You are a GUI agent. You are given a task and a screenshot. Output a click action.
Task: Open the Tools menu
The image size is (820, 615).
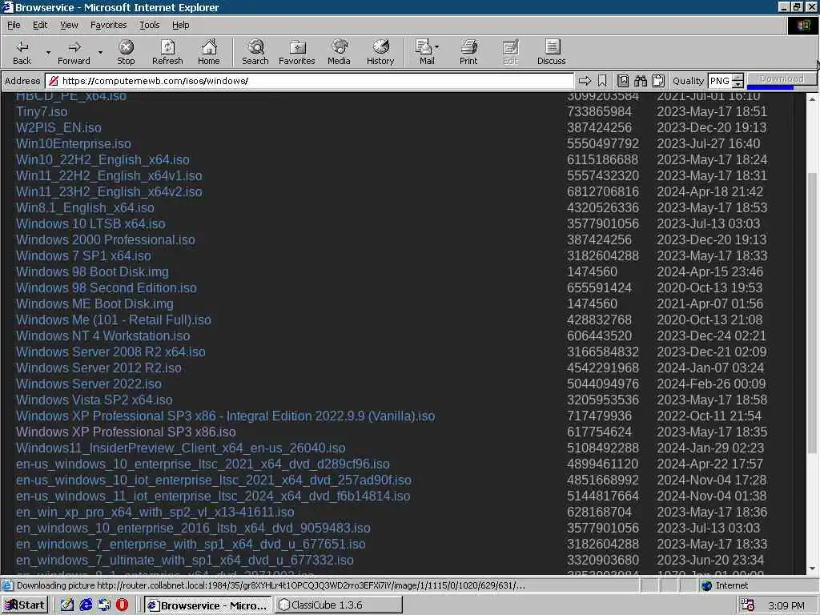point(149,25)
